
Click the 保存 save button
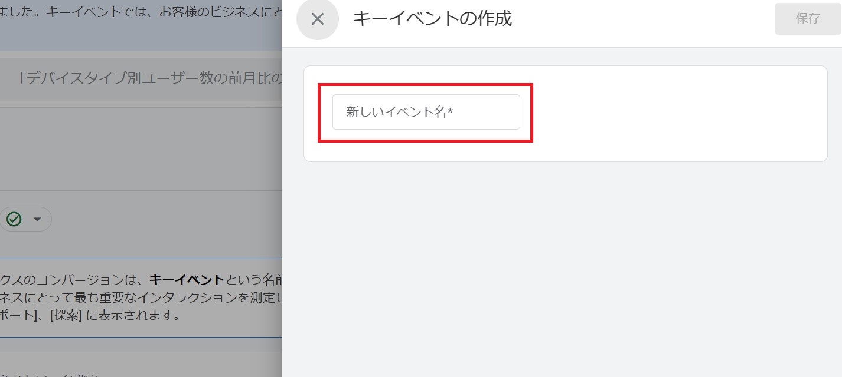pos(808,18)
